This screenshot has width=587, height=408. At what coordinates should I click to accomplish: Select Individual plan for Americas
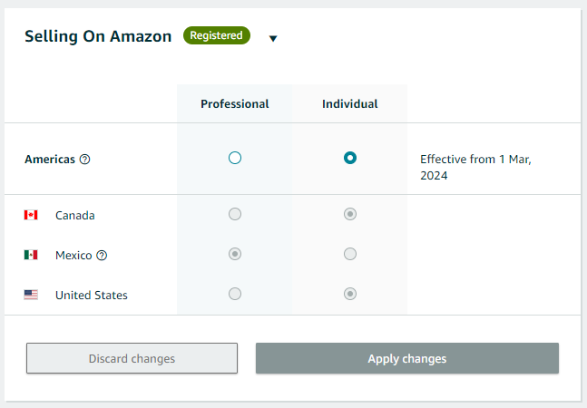pos(350,158)
